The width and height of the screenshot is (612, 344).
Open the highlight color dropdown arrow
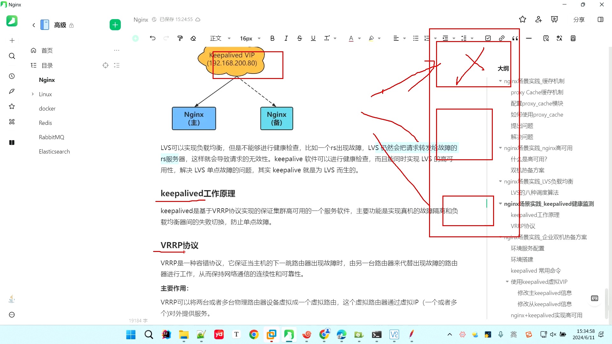tap(379, 38)
